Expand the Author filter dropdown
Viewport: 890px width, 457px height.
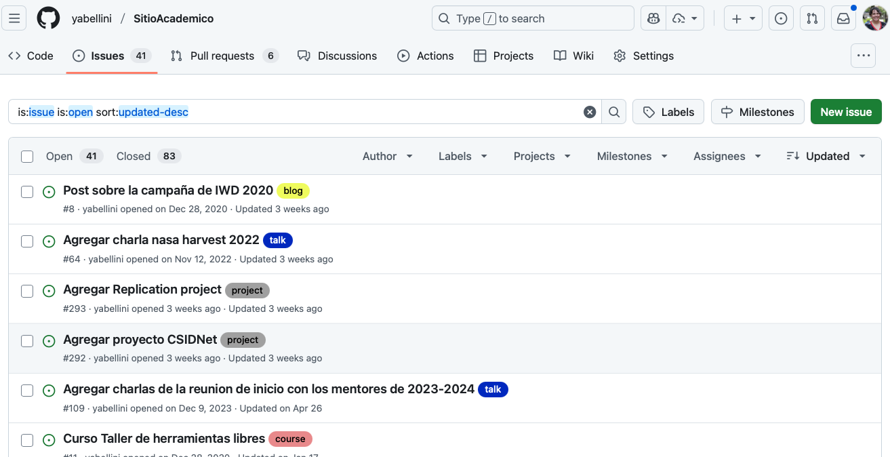click(x=388, y=156)
